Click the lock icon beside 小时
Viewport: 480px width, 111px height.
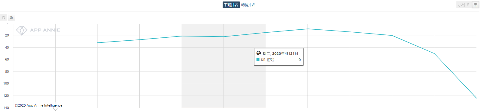pos(468,5)
